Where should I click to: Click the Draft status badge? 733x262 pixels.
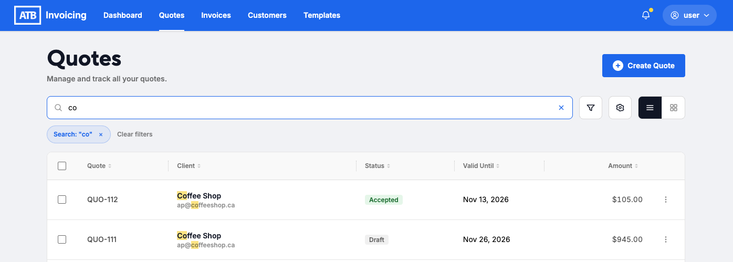(376, 240)
